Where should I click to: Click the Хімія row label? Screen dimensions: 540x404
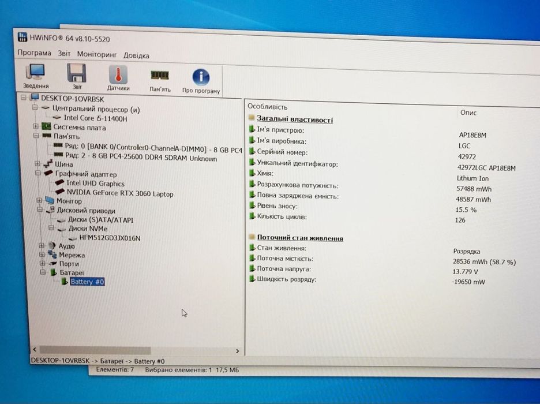coord(265,173)
